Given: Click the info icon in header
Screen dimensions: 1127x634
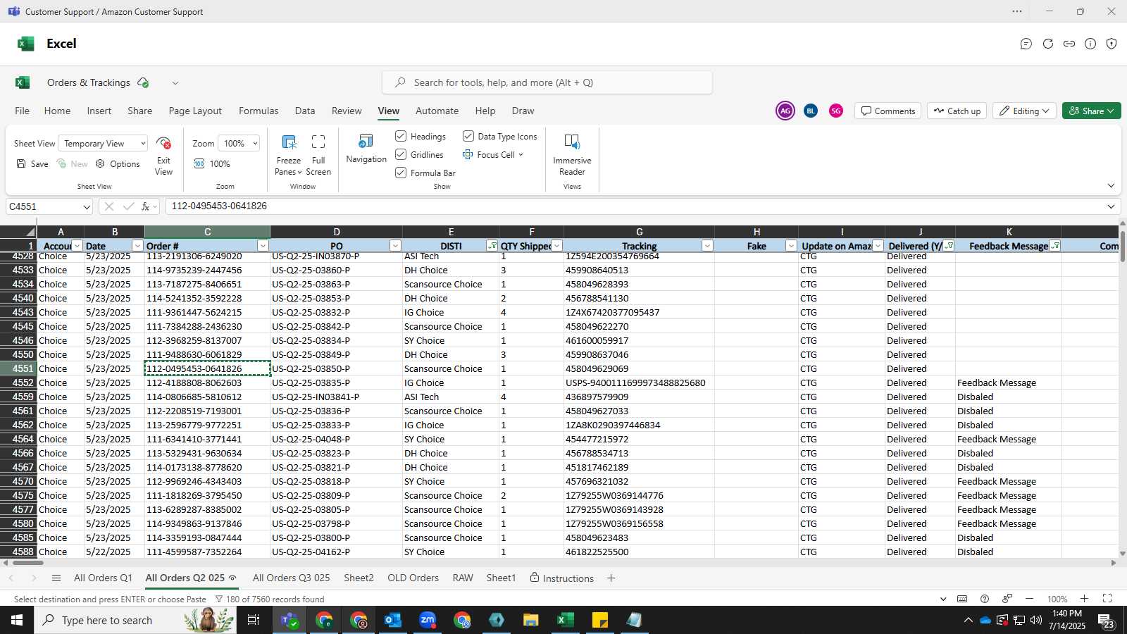Looking at the screenshot, I should coord(1090,44).
